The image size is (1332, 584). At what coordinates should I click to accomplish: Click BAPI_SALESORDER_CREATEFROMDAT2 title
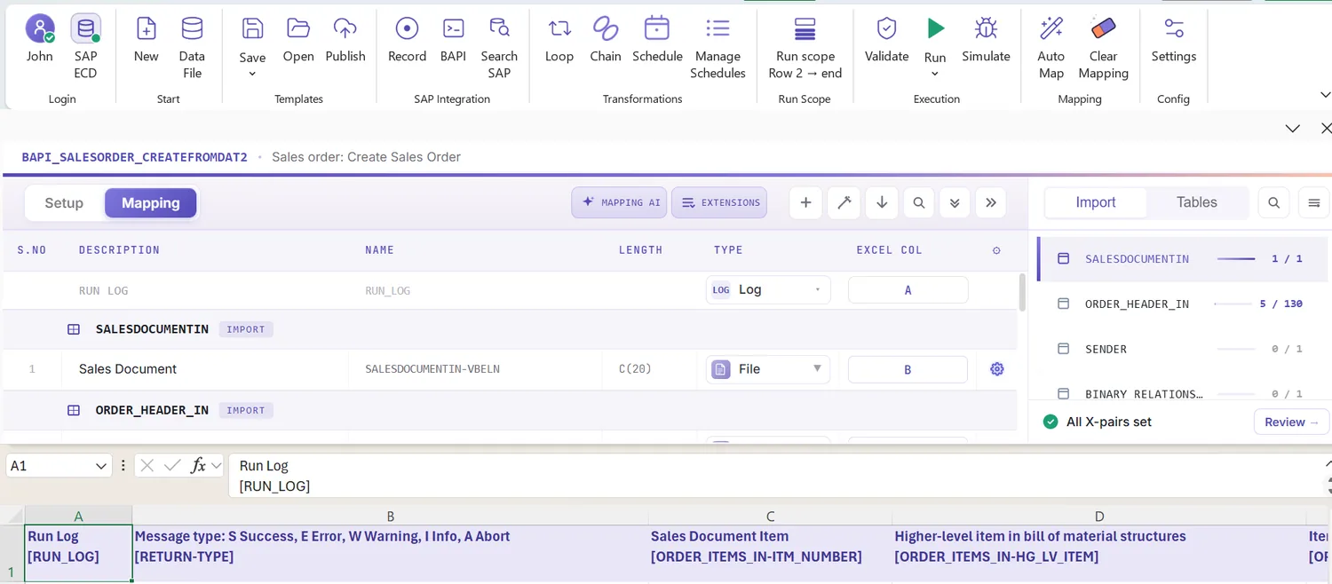pos(134,157)
